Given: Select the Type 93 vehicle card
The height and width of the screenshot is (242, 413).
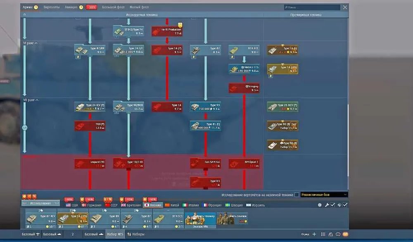Looking at the screenshot, I should [205, 107].
